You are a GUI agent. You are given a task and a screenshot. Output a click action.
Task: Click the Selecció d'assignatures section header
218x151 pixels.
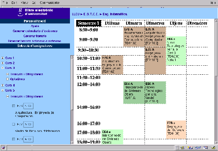35,46
